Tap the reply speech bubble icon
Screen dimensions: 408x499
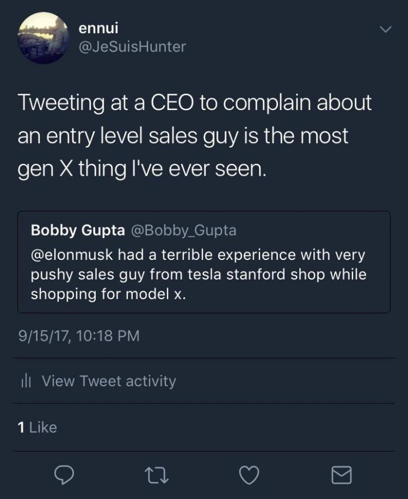coord(64,475)
